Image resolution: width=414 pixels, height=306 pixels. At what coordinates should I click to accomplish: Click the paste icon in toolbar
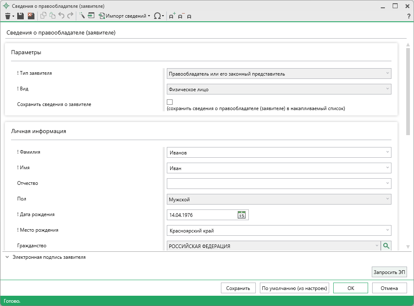(x=52, y=16)
